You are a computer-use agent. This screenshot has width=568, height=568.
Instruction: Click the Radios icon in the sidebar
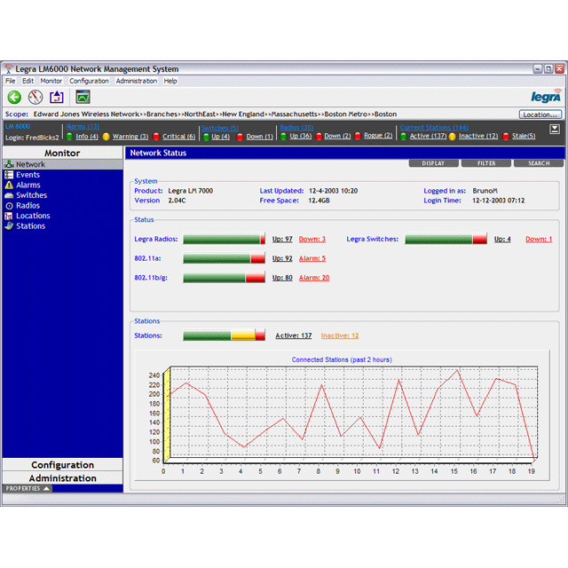point(9,206)
